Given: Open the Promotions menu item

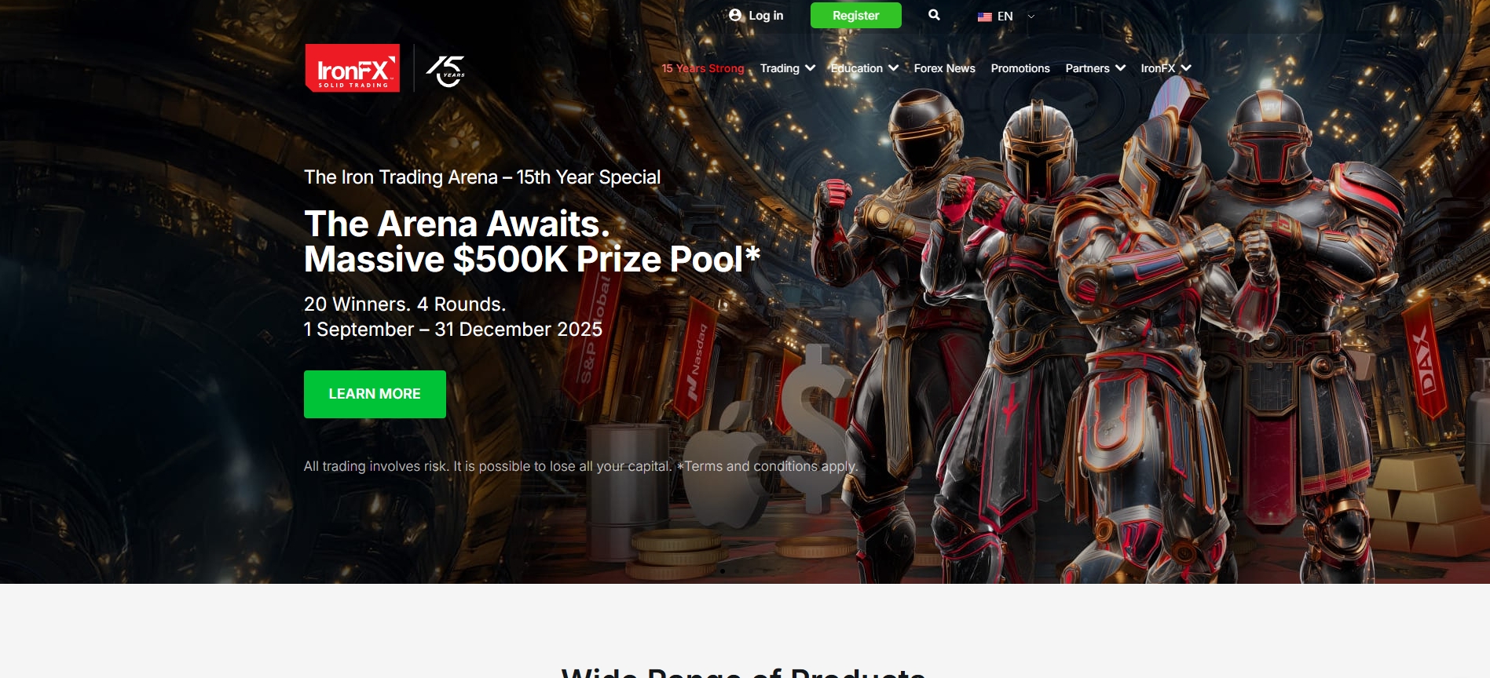Looking at the screenshot, I should point(1020,68).
